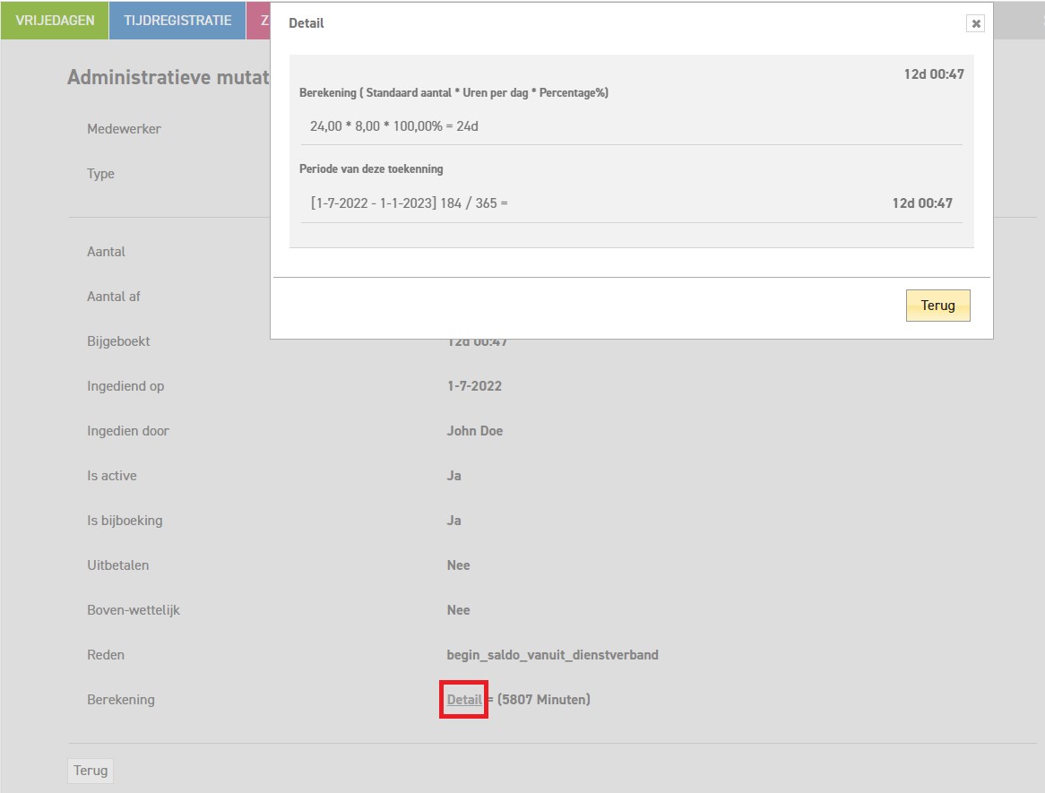Select the Ingediend op date 1-7-2022
Image resolution: width=1045 pixels, height=793 pixels.
tap(474, 386)
